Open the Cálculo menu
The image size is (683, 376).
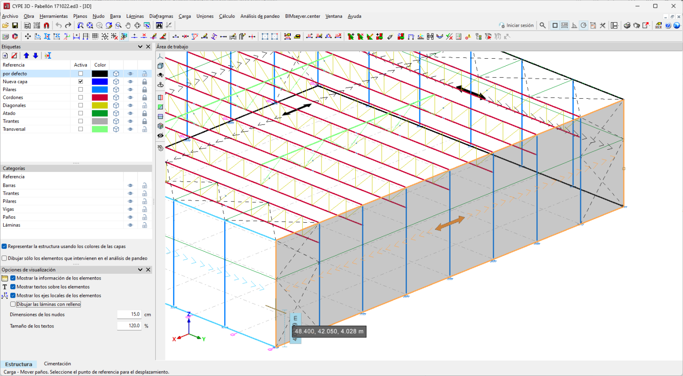(x=227, y=16)
